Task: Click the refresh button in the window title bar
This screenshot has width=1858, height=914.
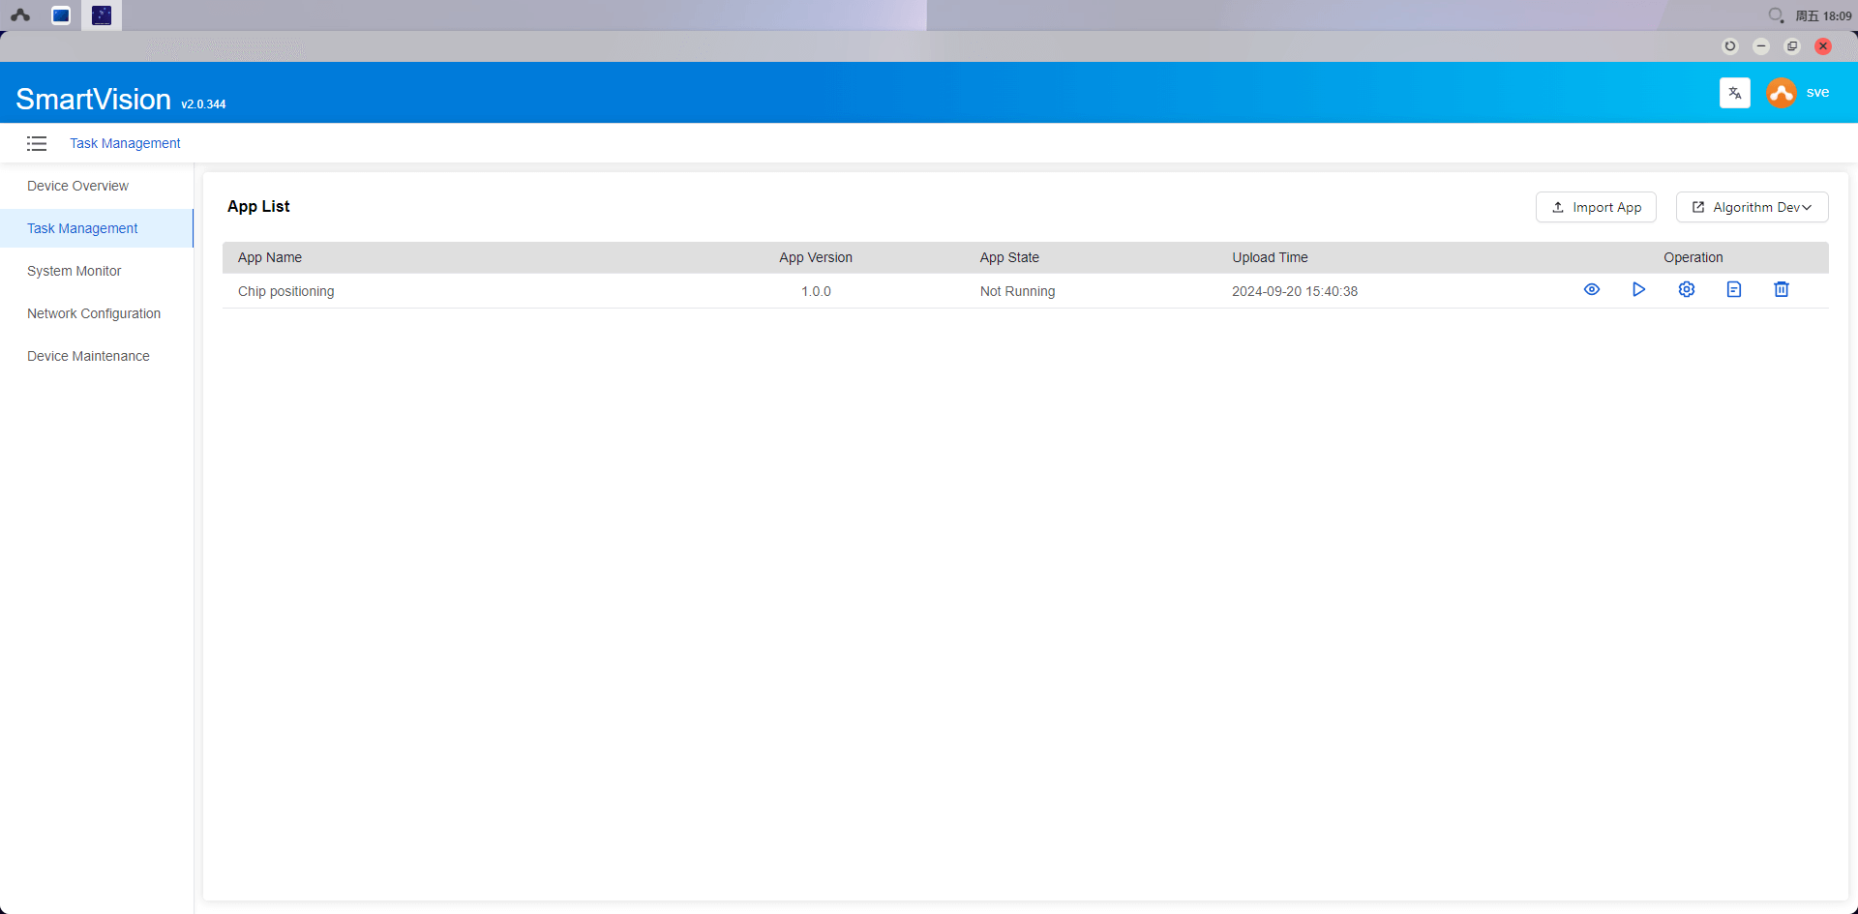Action: [x=1730, y=46]
